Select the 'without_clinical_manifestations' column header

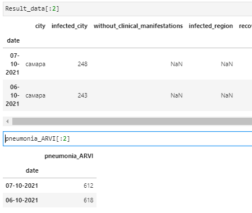pyautogui.click(x=138, y=26)
